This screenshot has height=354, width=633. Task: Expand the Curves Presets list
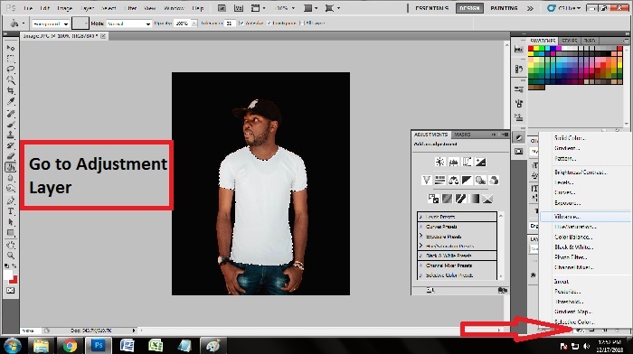tap(420, 227)
